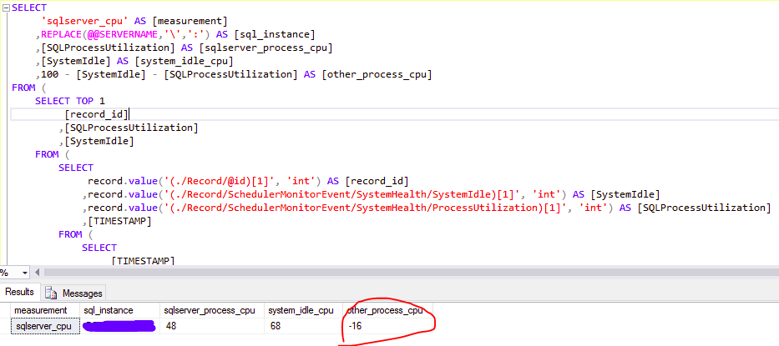
Task: Select the measurement column header
Action: click(x=45, y=310)
